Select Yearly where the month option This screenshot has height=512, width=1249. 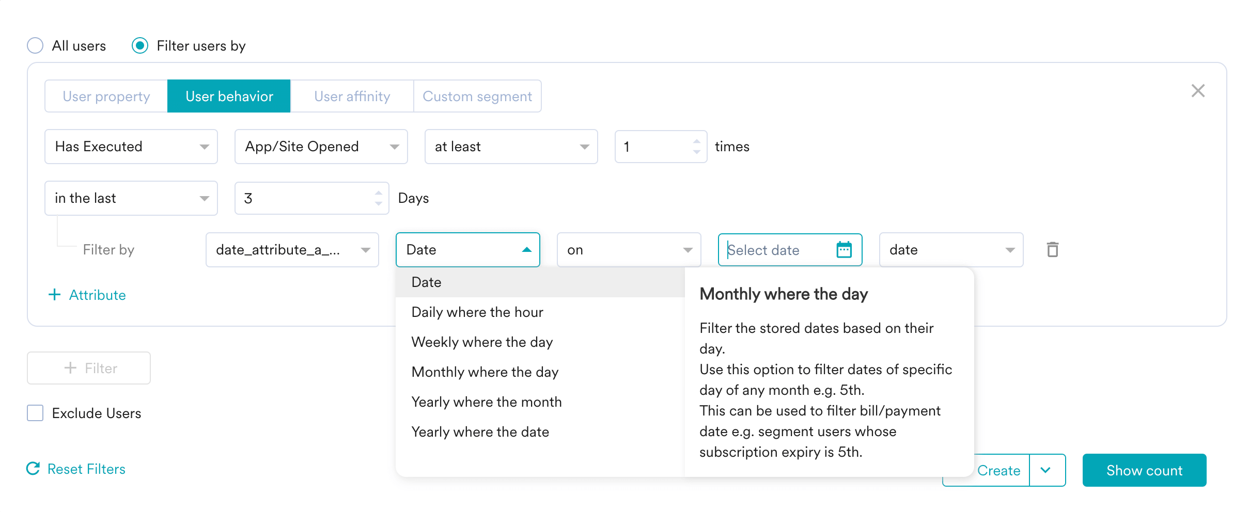(x=486, y=402)
